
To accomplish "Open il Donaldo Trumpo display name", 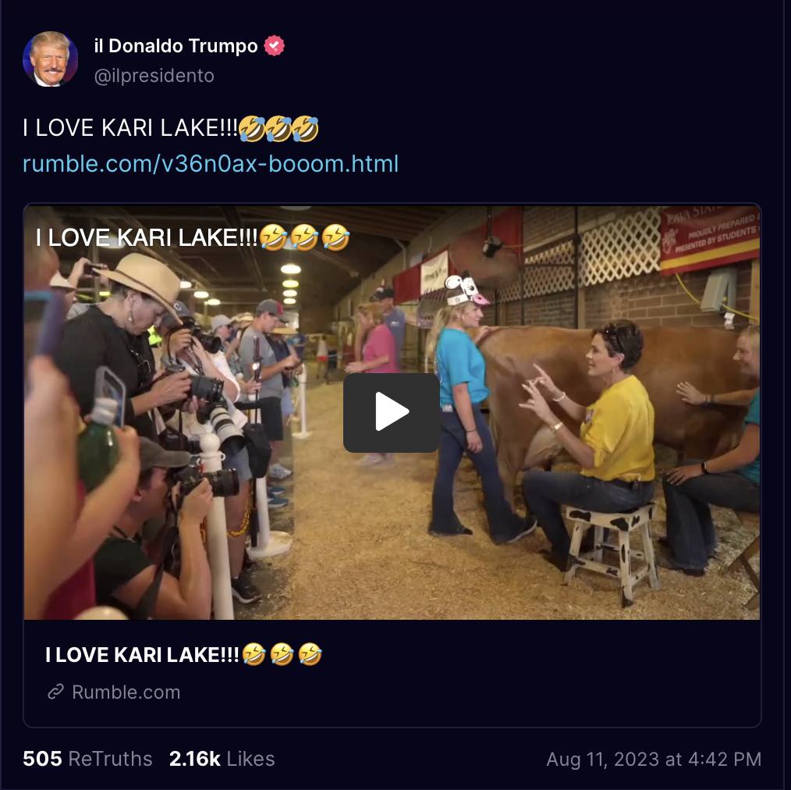I will pos(176,46).
